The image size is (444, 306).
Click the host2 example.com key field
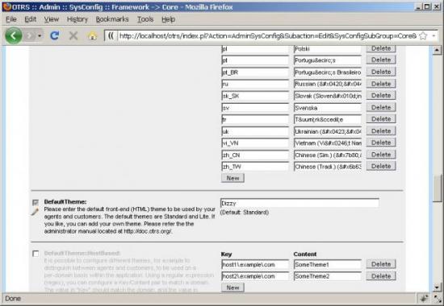(255, 276)
